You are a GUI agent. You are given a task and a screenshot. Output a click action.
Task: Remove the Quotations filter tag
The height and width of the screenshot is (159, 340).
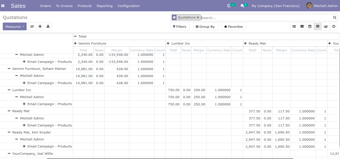pyautogui.click(x=198, y=18)
